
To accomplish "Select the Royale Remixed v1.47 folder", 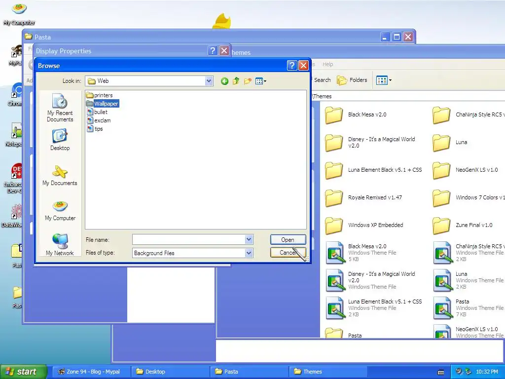I will coord(363,197).
